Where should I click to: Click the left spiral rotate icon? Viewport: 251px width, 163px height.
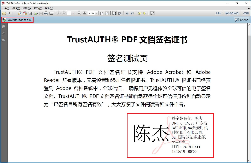127,13
